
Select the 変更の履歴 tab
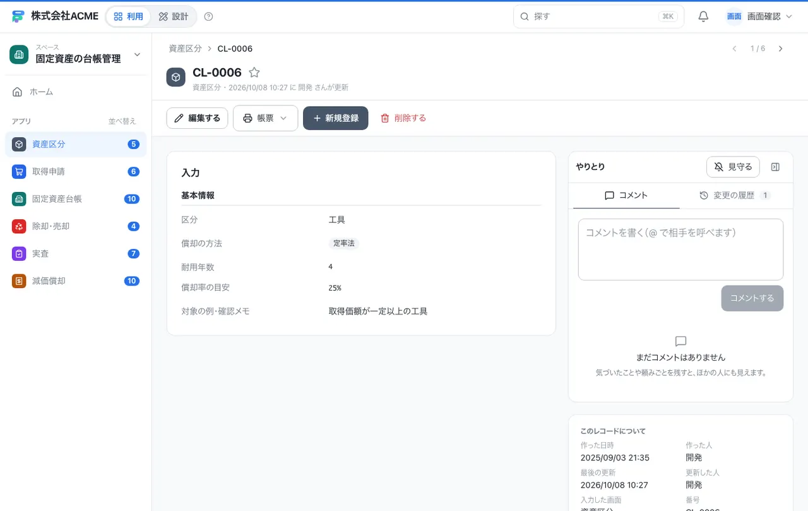(735, 196)
